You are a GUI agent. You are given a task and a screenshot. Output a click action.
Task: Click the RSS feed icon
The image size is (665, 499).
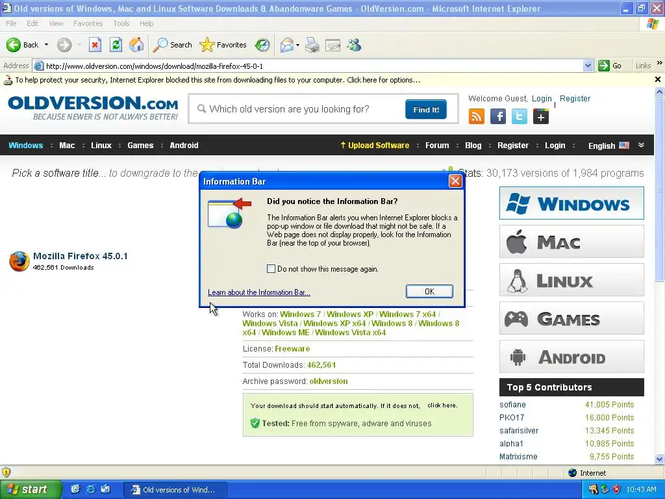477,116
